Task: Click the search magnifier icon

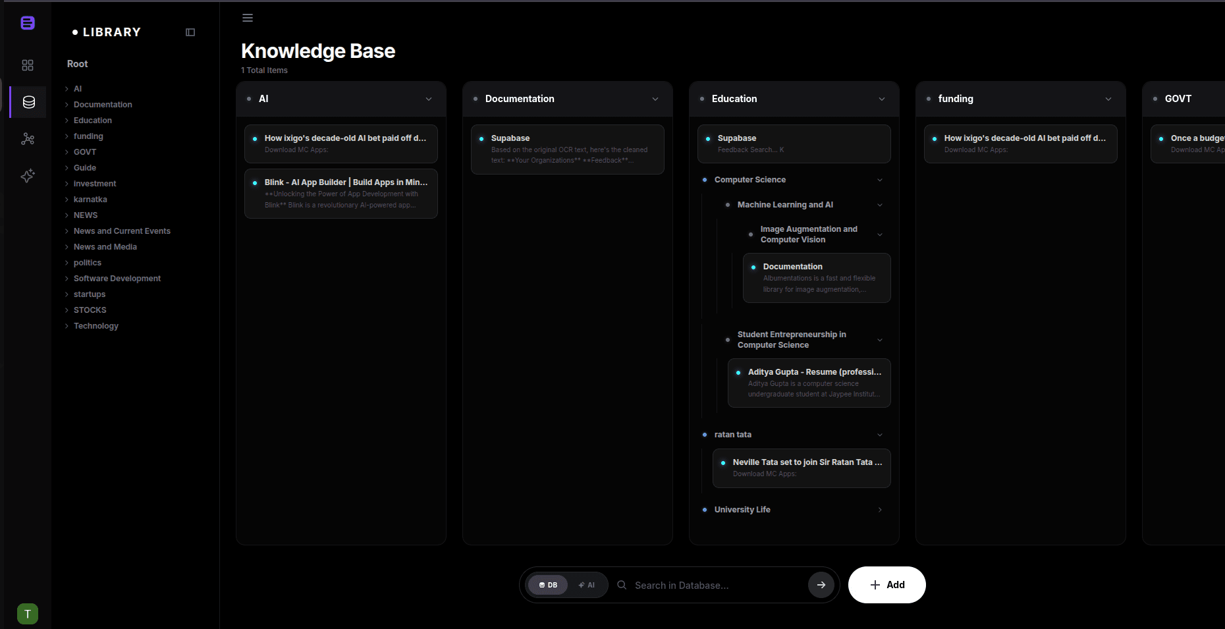Action: 621,585
